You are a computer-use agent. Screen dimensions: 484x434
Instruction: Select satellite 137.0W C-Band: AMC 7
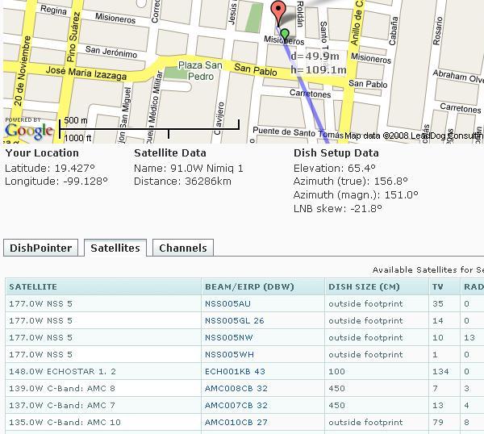[x=62, y=405]
